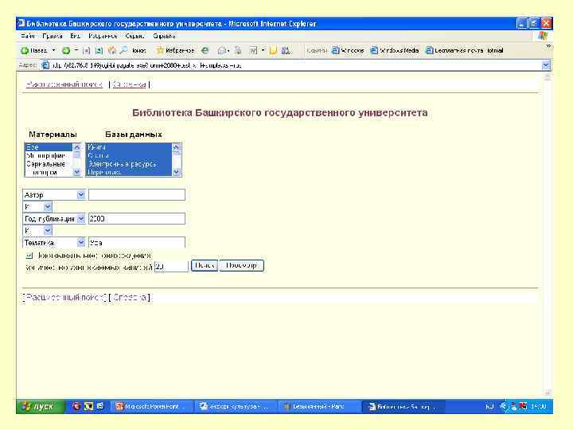Open the Home page icon in IE toolbar
Viewport: 573px width, 430px height.
click(112, 50)
